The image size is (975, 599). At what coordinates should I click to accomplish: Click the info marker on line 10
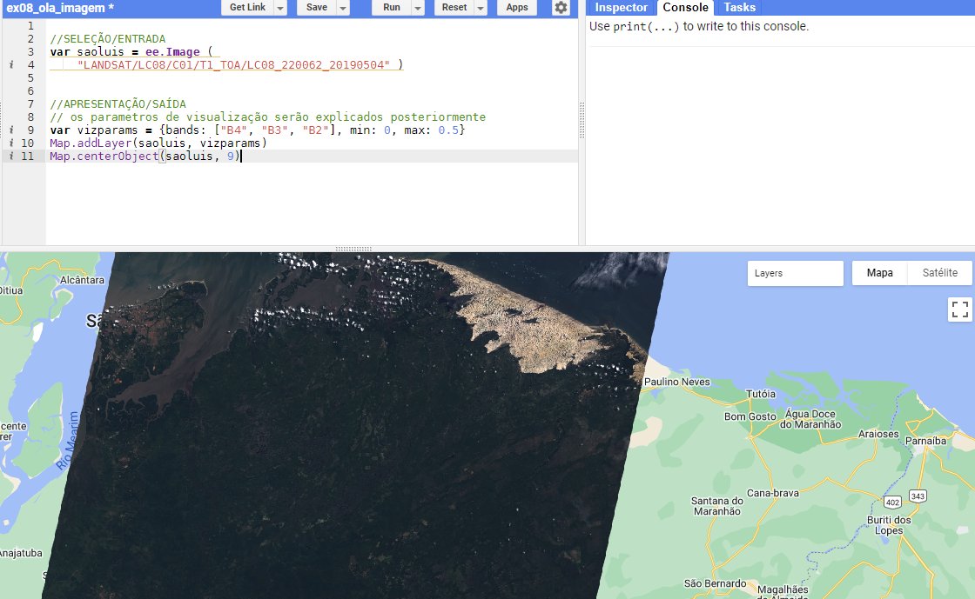[11, 143]
